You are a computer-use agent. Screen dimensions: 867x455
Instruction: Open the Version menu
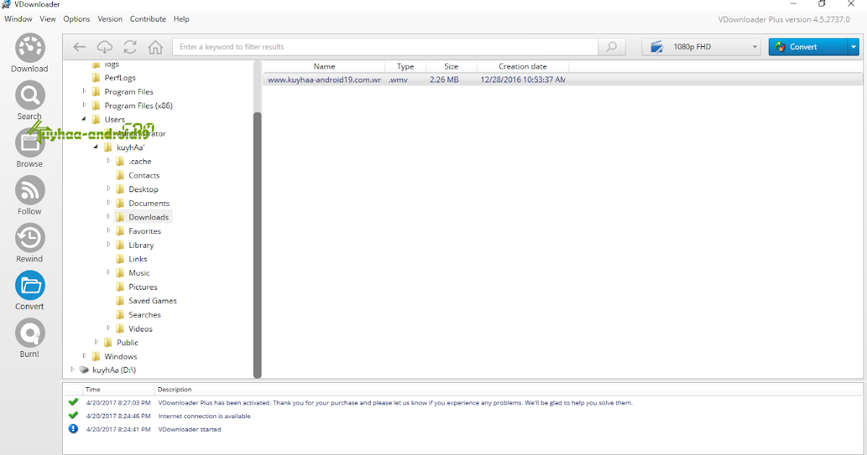[110, 19]
